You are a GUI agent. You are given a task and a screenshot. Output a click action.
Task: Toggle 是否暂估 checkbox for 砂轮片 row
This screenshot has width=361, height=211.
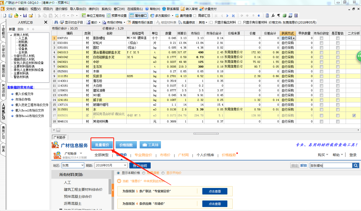[x=338, y=43]
